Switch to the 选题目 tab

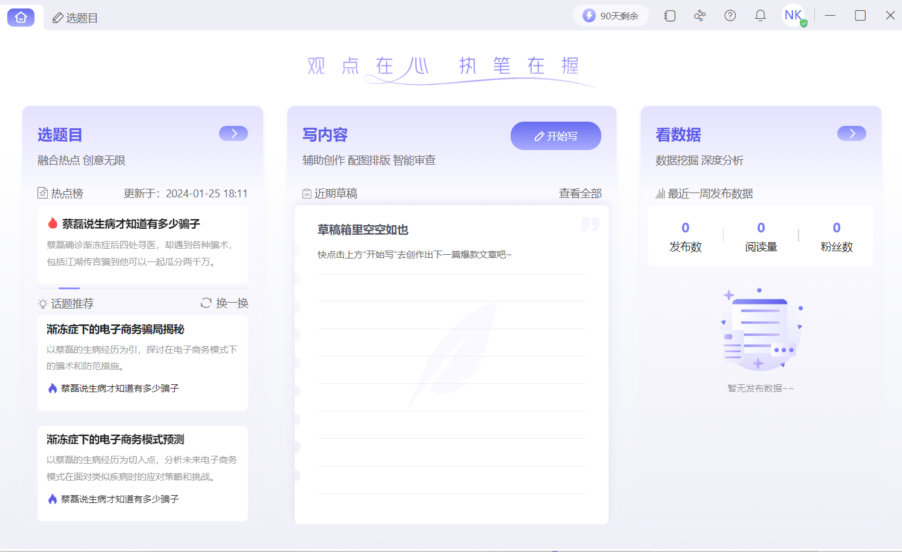(76, 18)
